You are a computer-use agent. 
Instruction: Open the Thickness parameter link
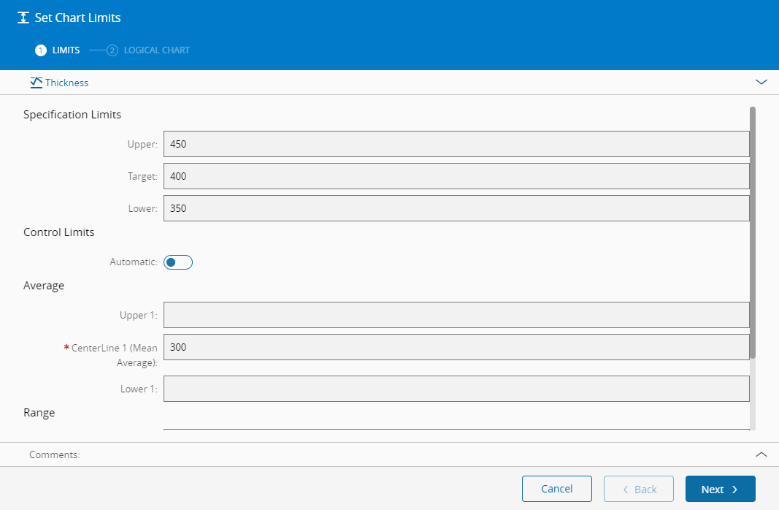click(66, 83)
